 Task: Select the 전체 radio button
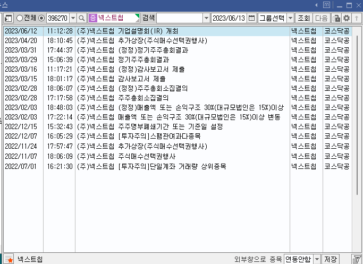[x=20, y=18]
